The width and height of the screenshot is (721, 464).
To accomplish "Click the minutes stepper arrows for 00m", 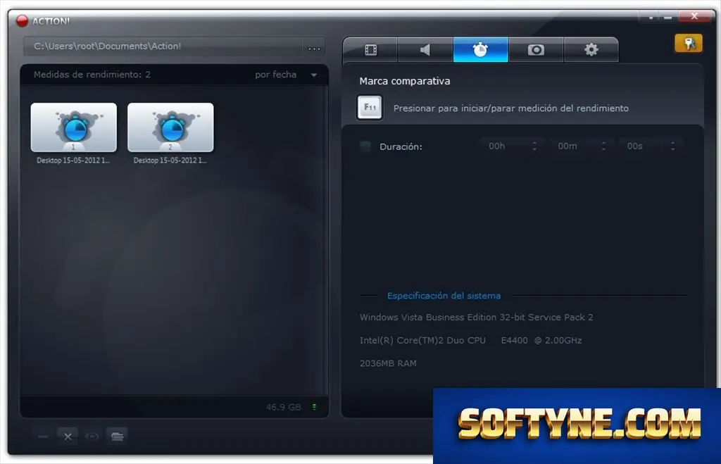I will pos(603,146).
